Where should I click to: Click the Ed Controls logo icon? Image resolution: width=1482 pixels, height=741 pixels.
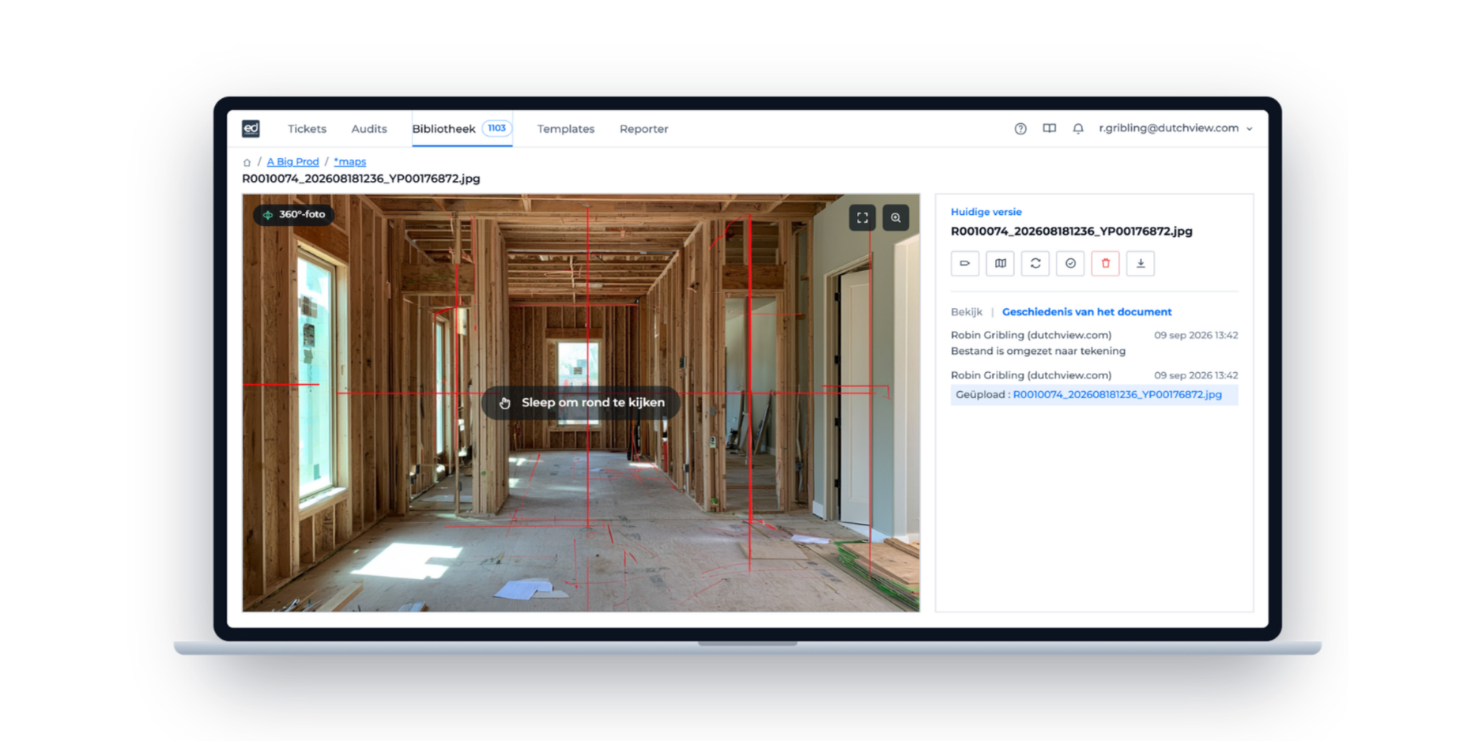point(251,129)
